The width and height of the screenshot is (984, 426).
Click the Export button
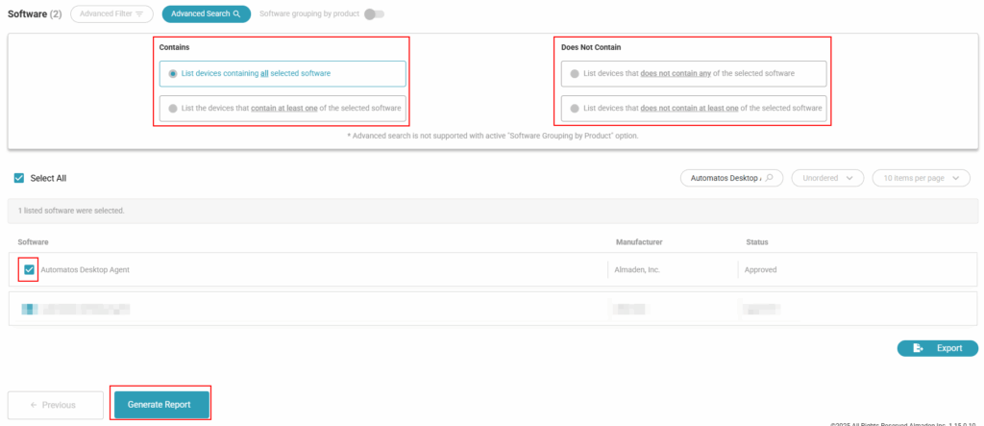pos(937,348)
